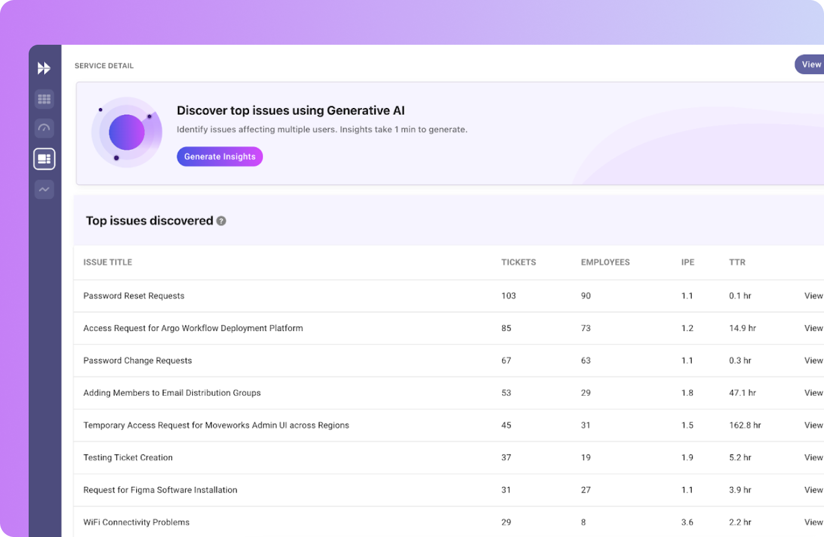This screenshot has height=537, width=824.
Task: Open View link for Argo Workflow access request
Action: pos(813,328)
